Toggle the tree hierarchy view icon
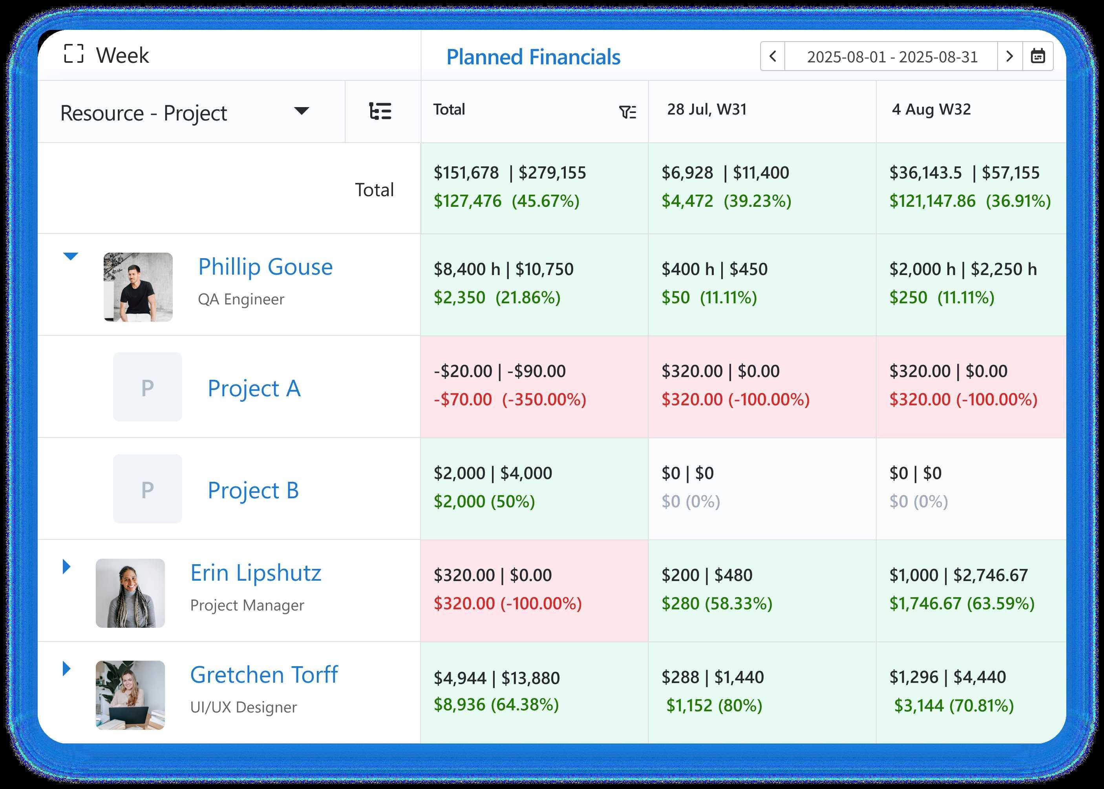1104x789 pixels. coord(380,111)
